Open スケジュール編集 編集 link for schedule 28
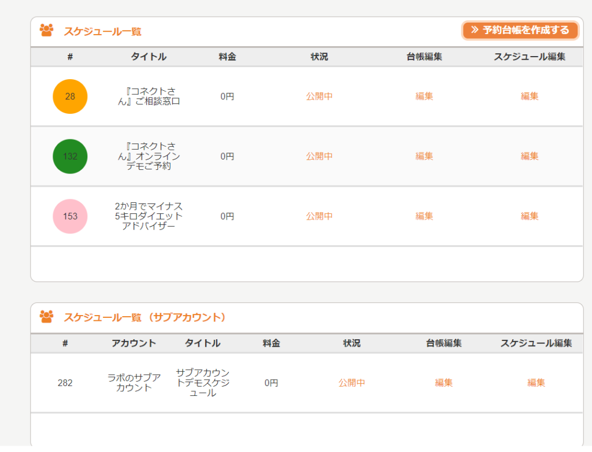592x452 pixels. click(530, 97)
